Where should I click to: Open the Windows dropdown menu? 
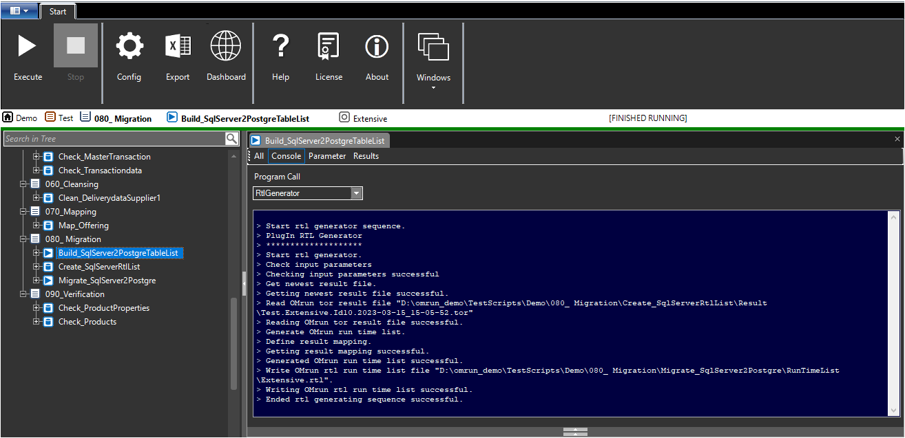pyautogui.click(x=433, y=61)
